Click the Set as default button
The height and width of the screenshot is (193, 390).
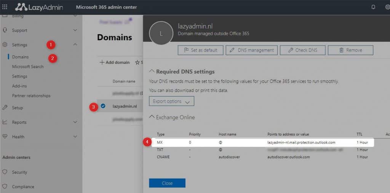click(200, 50)
